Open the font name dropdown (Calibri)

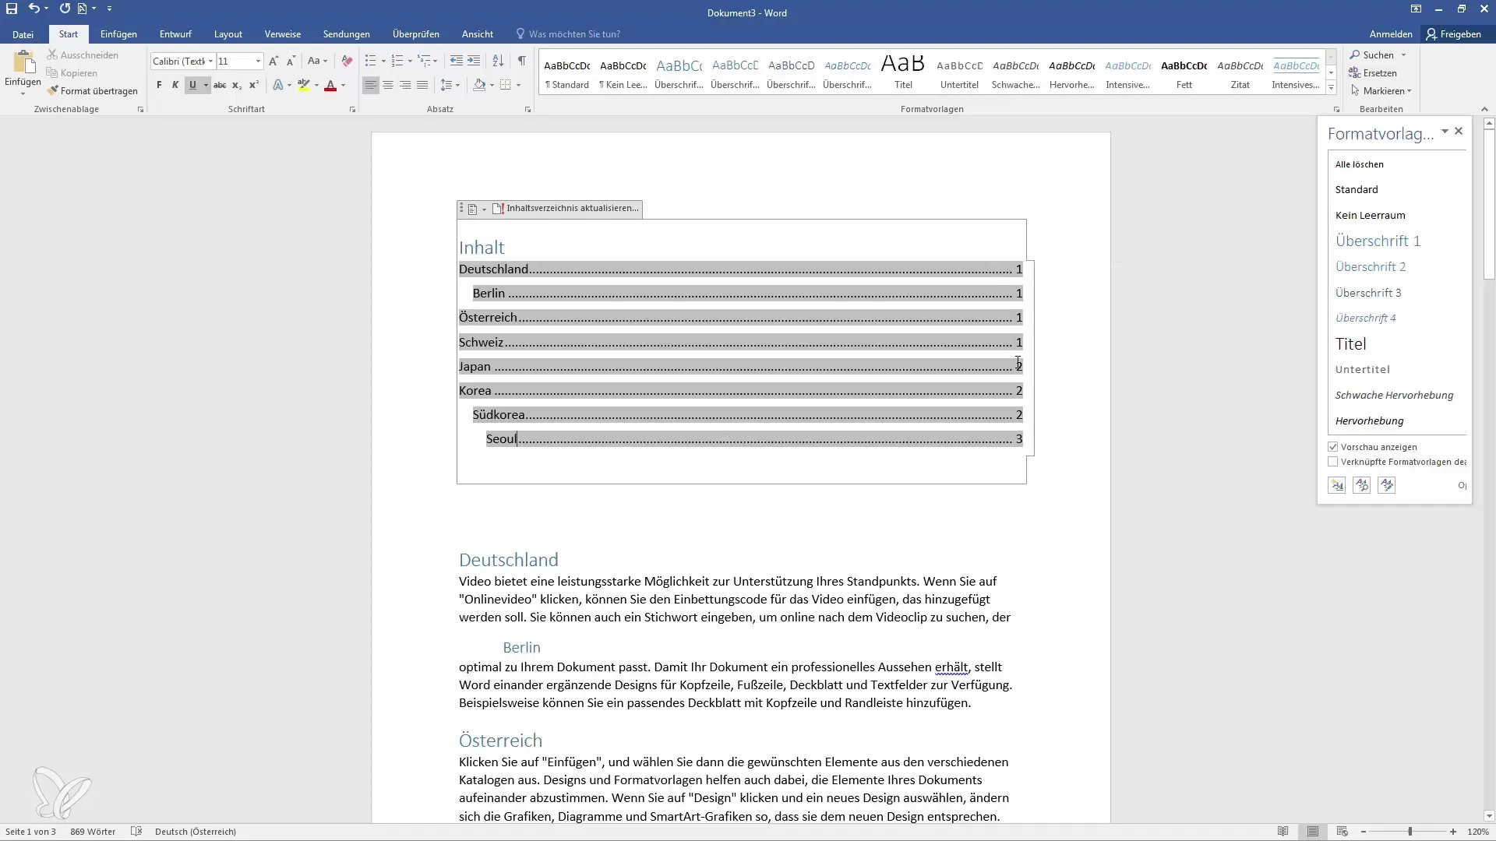[x=210, y=62]
